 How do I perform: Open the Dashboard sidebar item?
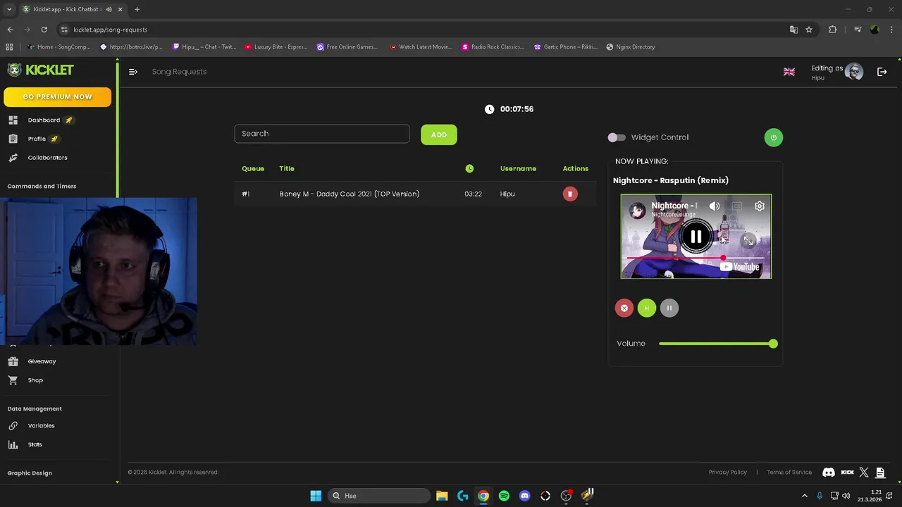[44, 120]
